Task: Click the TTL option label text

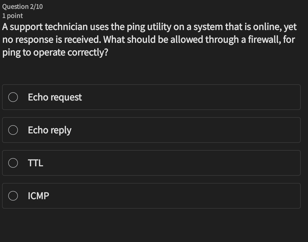Action: point(35,163)
